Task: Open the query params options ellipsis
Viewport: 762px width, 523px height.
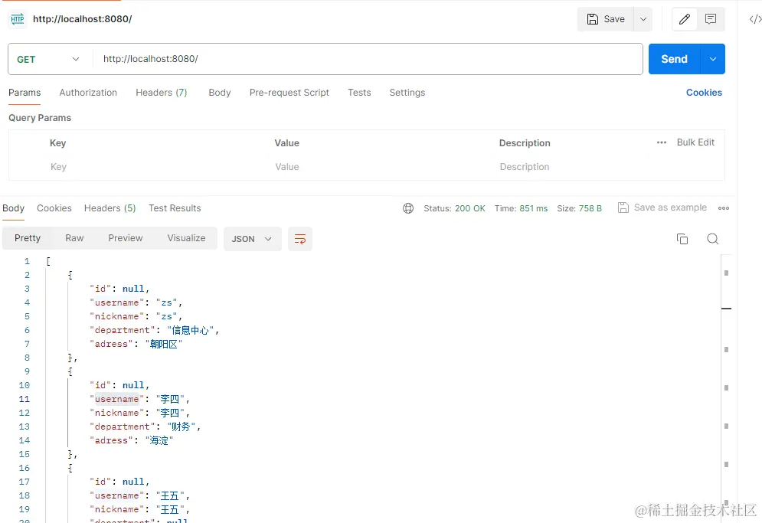Action: [662, 142]
